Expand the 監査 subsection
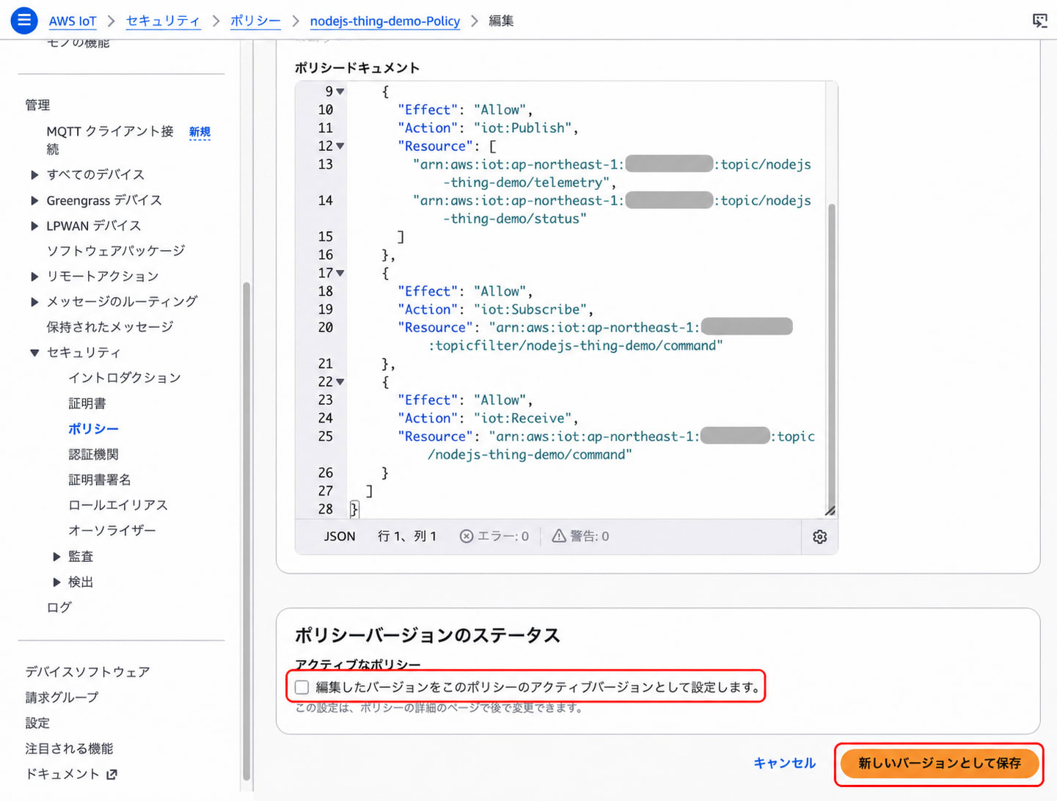 (56, 557)
